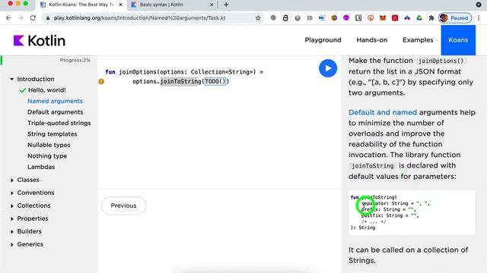This screenshot has height=273, width=487.
Task: Click the red square extension icon
Action: pyautogui.click(x=395, y=18)
